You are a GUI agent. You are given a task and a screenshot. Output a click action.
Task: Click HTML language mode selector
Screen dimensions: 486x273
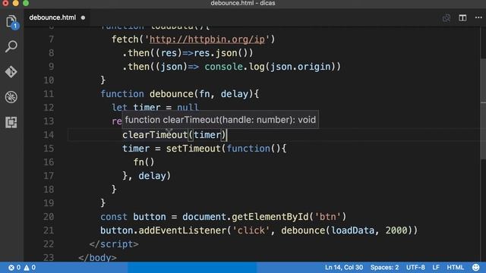[x=455, y=268]
